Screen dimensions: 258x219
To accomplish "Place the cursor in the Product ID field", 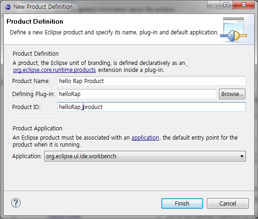I will [152, 107].
